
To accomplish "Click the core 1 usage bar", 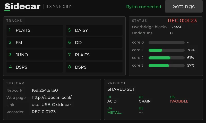I will tap(166, 50).
